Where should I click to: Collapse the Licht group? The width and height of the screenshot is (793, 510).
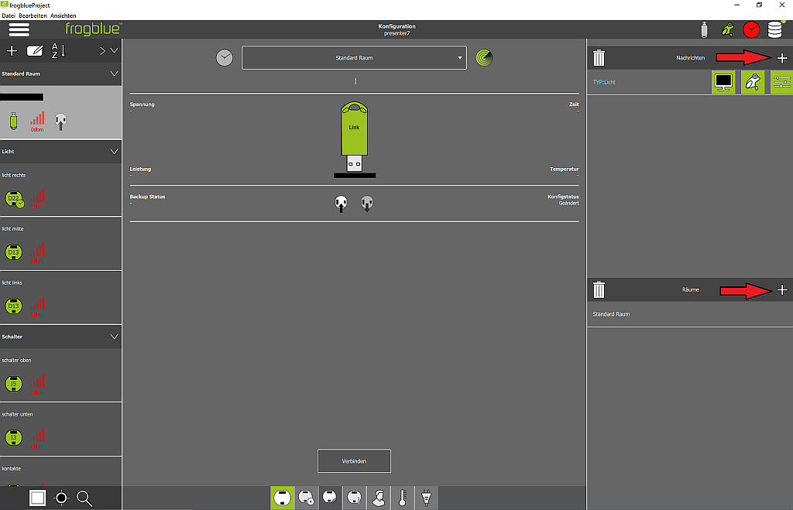click(x=115, y=152)
